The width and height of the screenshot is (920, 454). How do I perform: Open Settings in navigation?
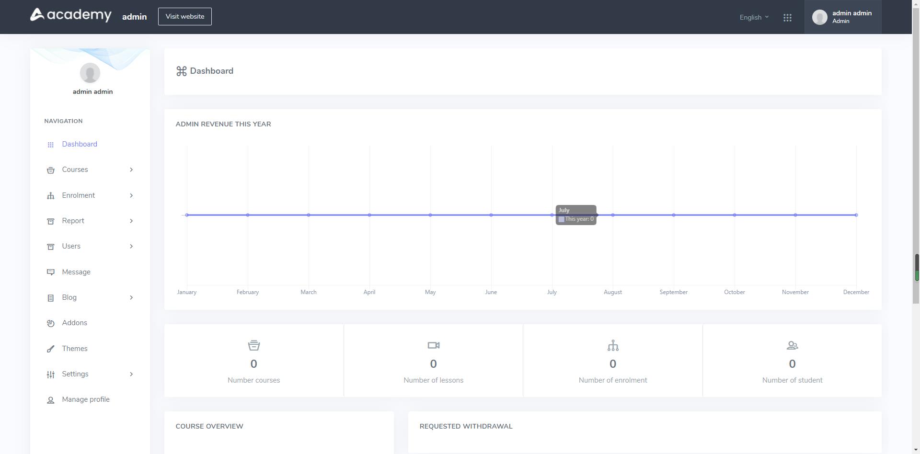click(75, 374)
